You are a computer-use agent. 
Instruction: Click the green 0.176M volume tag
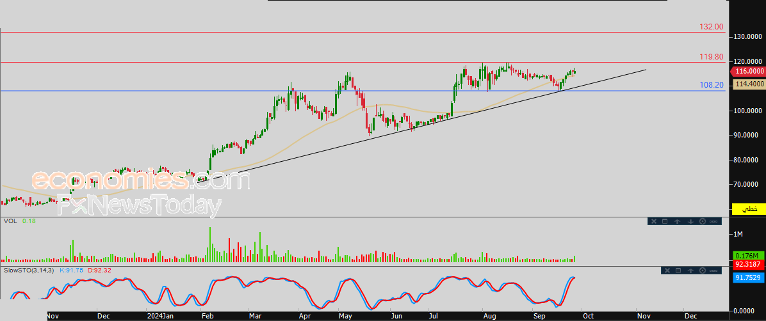pyautogui.click(x=749, y=256)
